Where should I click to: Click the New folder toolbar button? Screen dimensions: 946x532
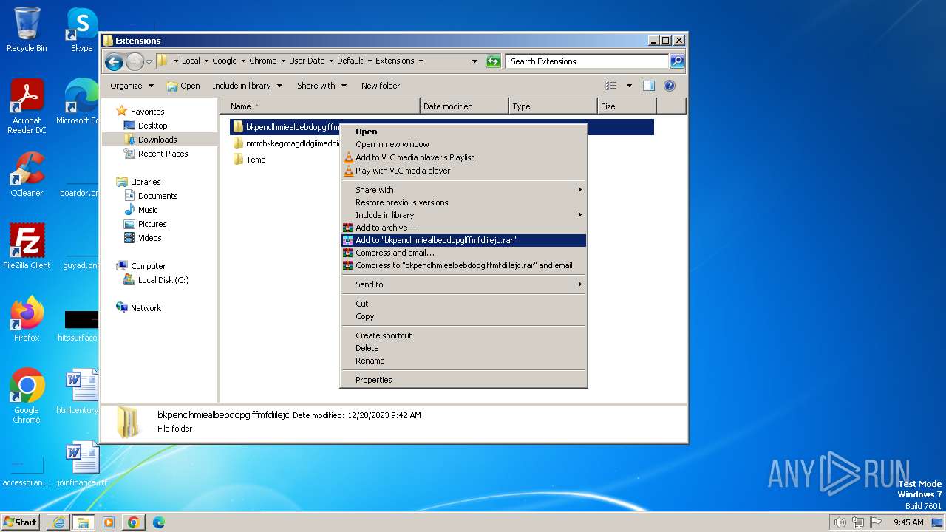pyautogui.click(x=381, y=86)
